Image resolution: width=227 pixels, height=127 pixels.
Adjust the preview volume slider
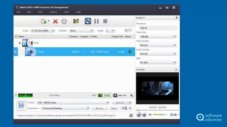160,115
